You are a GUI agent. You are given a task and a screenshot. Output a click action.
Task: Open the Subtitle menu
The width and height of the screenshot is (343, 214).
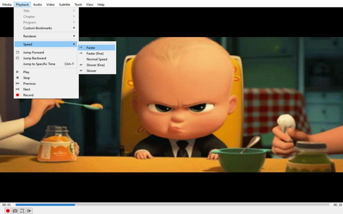point(64,4)
